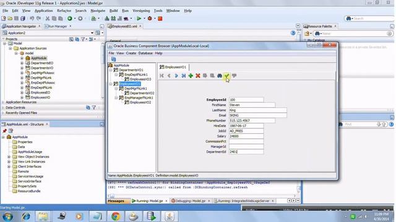Click the New icon in JDeveloper toolbar
The height and width of the screenshot is (222, 396).
point(4,18)
